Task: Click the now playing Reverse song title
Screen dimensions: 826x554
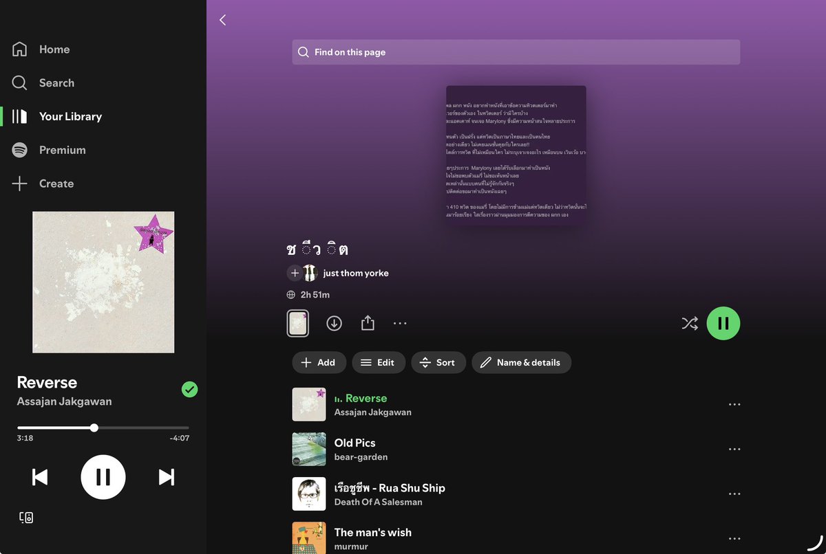Action: [x=47, y=382]
